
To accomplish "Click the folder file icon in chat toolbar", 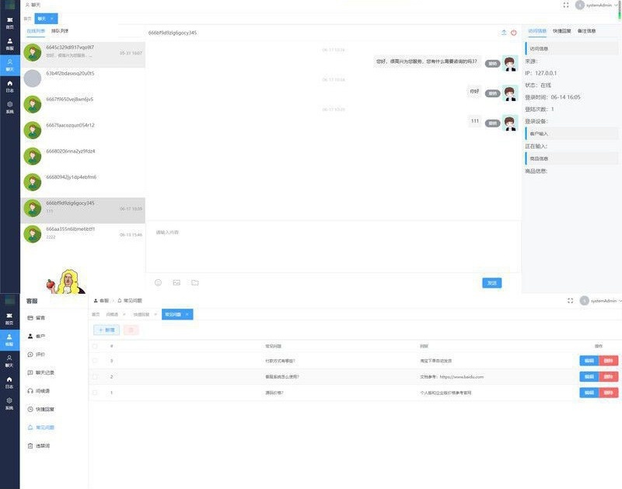I will click(x=195, y=282).
